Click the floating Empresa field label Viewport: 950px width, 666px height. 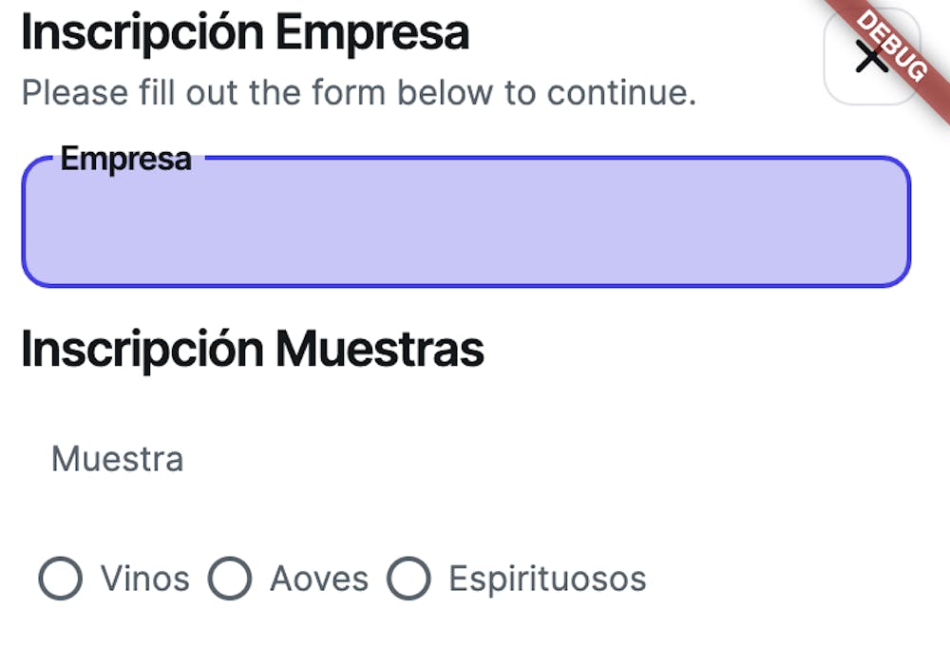pyautogui.click(x=125, y=159)
